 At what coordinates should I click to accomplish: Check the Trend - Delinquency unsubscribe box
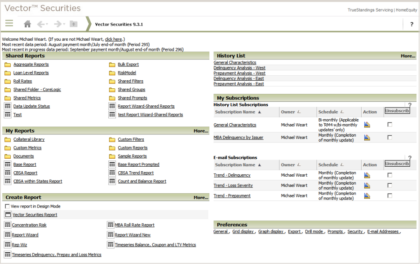pos(390,175)
